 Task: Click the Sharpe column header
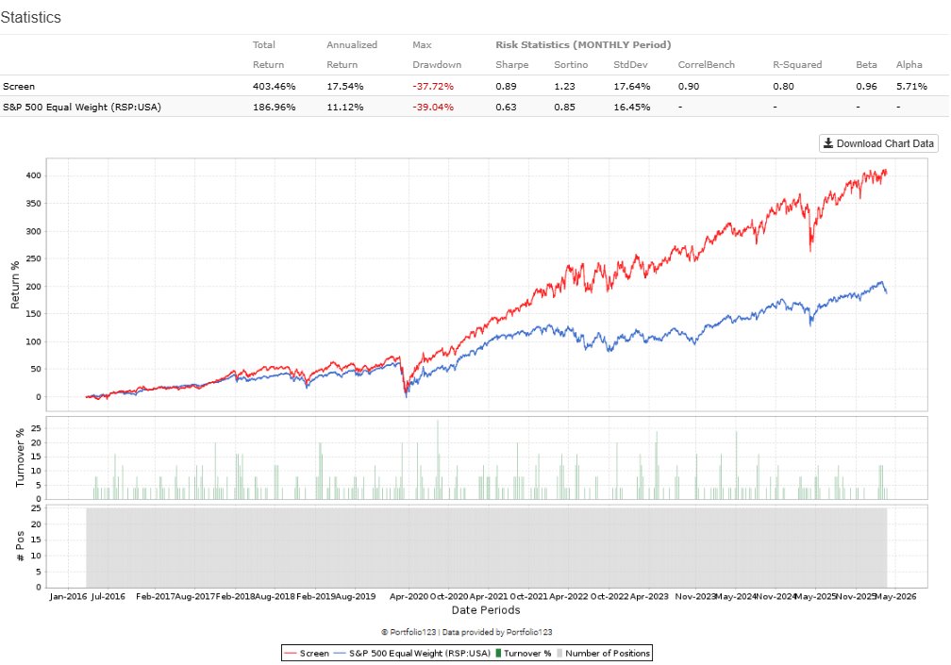coord(512,65)
